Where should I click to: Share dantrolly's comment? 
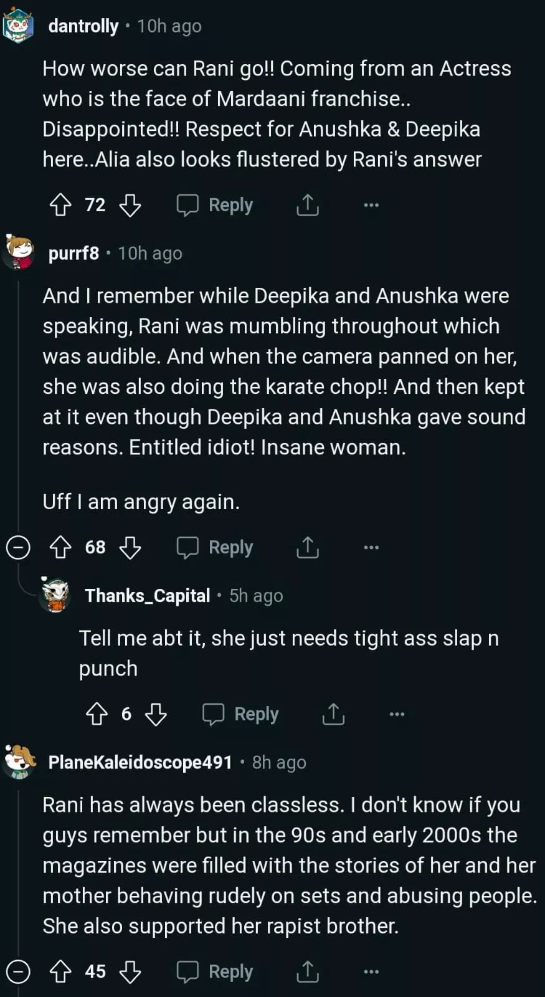pos(307,205)
